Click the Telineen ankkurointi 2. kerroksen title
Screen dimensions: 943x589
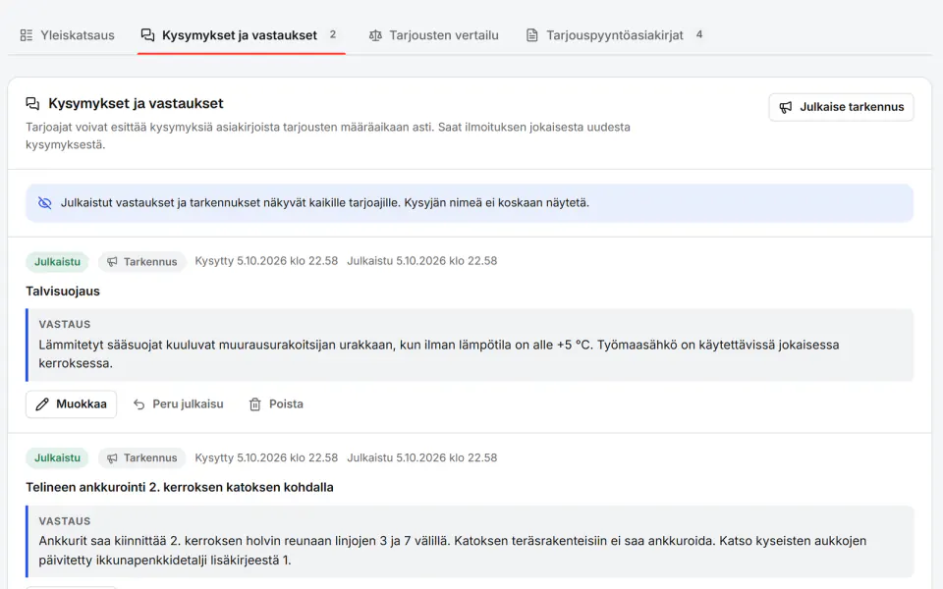tap(179, 488)
